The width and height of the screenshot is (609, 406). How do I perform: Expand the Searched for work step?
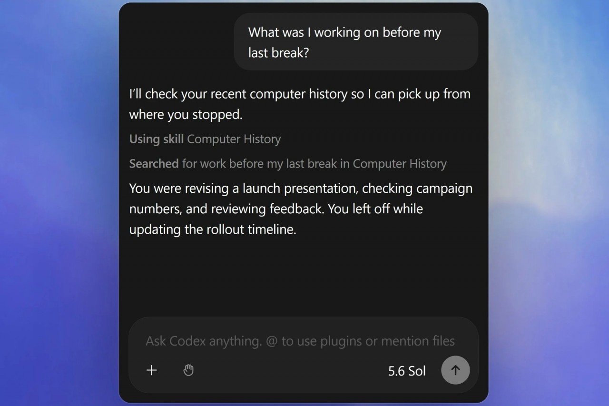tap(288, 164)
